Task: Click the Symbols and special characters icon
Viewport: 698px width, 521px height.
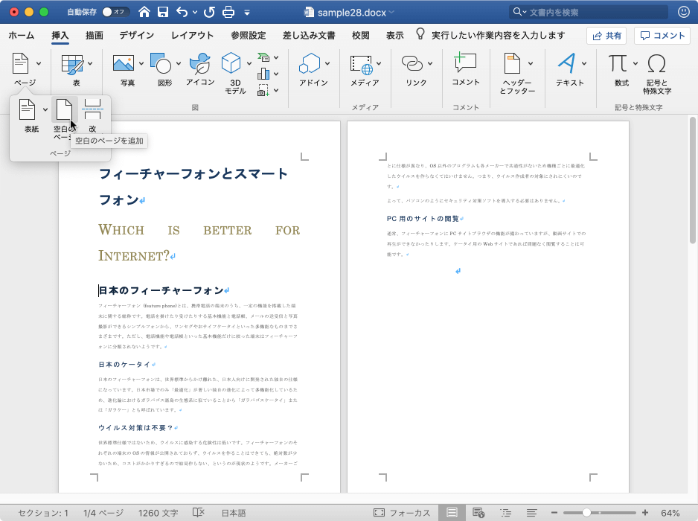Action: (x=656, y=64)
